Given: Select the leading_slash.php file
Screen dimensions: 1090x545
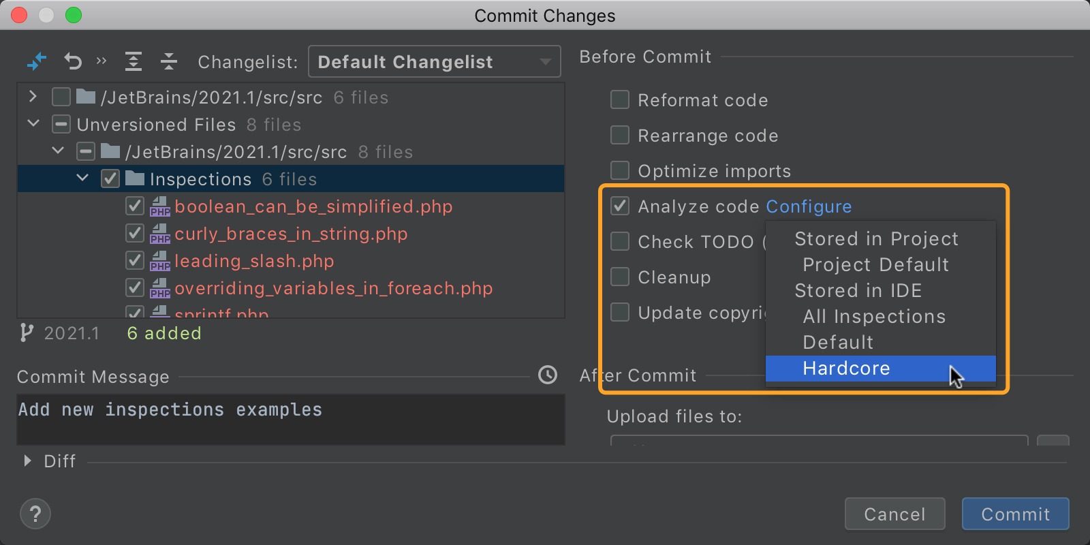Looking at the screenshot, I should tap(254, 262).
